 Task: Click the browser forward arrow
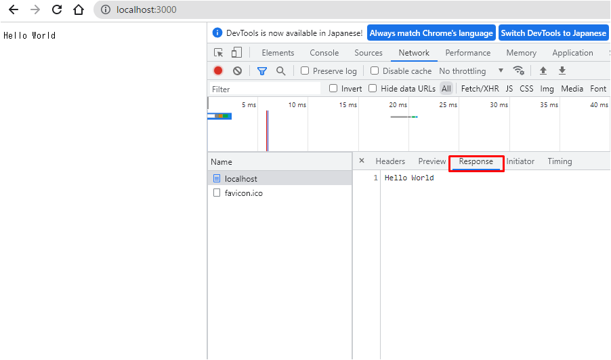[35, 9]
